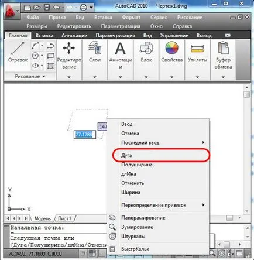The height and width of the screenshot is (260, 254).
Task: Click the vertical scrollbar thumb of drawing area
Action: (247, 94)
